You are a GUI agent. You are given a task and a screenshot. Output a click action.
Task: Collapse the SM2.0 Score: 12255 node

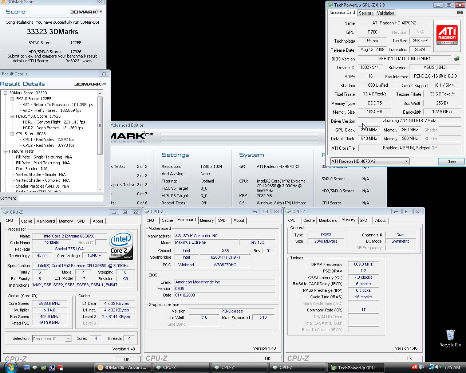12,99
